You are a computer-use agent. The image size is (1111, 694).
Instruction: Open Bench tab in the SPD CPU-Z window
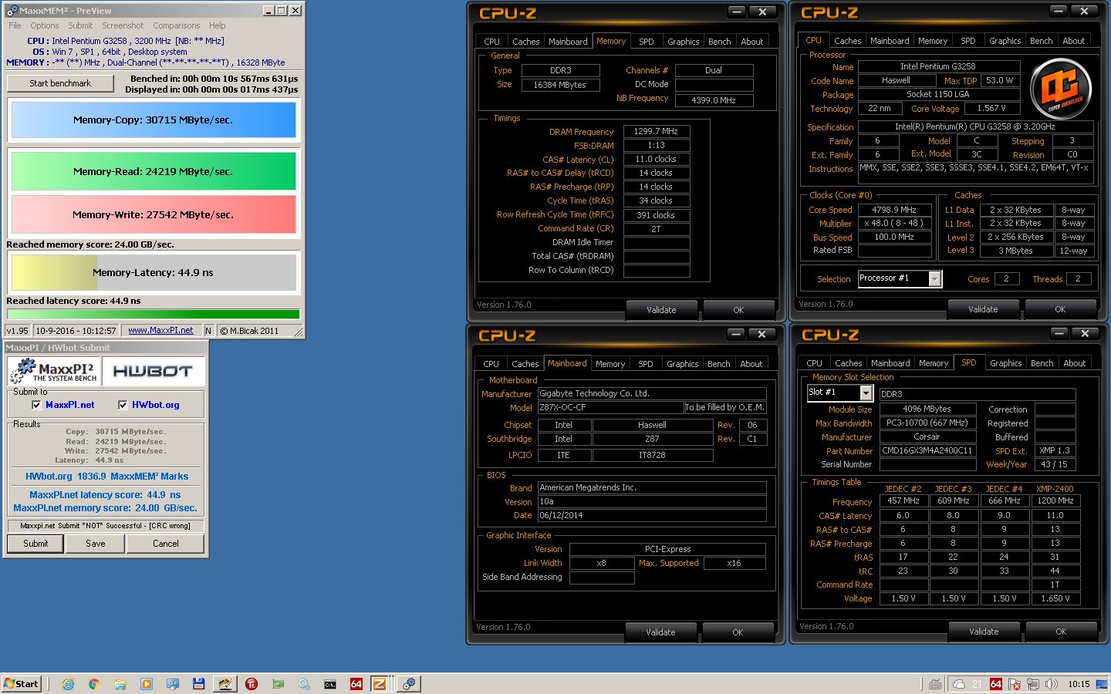coord(1042,363)
